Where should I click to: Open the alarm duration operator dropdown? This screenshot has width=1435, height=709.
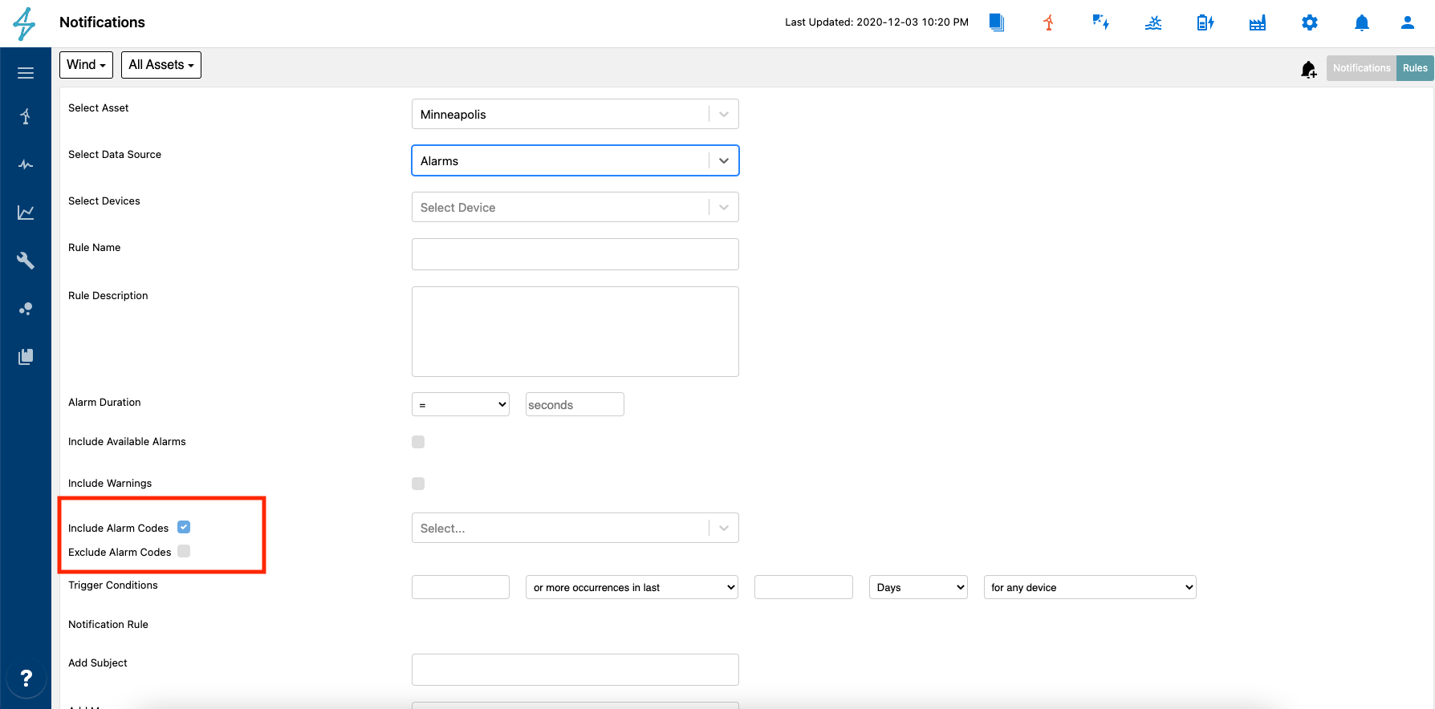click(x=461, y=404)
